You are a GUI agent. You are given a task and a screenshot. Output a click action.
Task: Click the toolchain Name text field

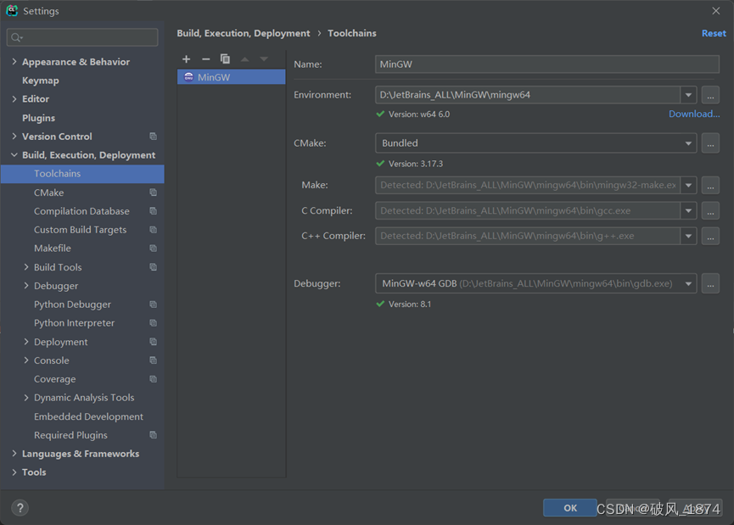pyautogui.click(x=546, y=64)
